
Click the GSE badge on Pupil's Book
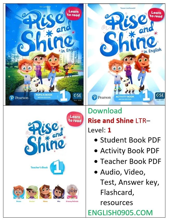click(77, 97)
